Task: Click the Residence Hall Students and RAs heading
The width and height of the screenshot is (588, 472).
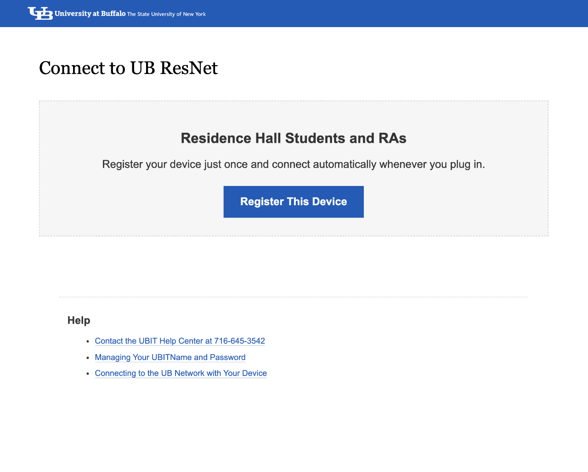Action: point(294,138)
